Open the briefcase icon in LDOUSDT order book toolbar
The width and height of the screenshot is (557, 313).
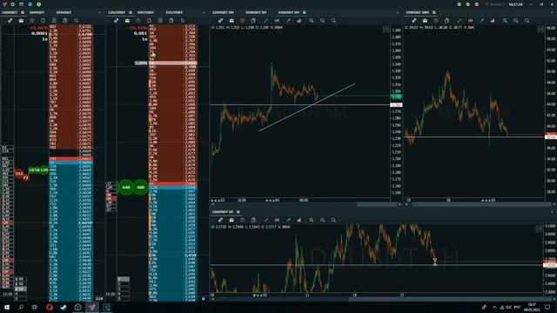click(21, 21)
